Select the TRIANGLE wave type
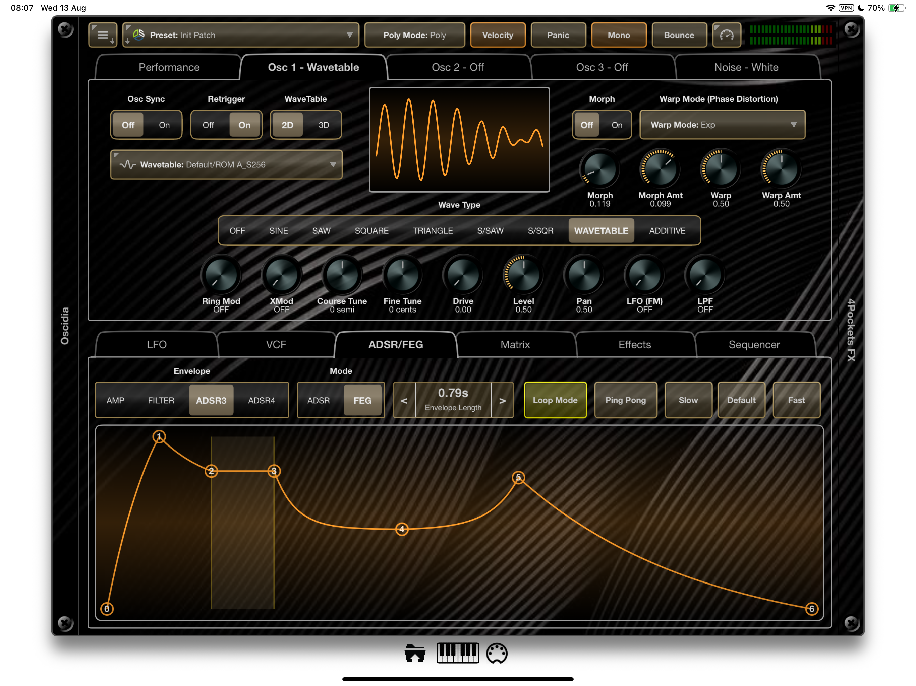The image size is (916, 686). [x=433, y=231]
